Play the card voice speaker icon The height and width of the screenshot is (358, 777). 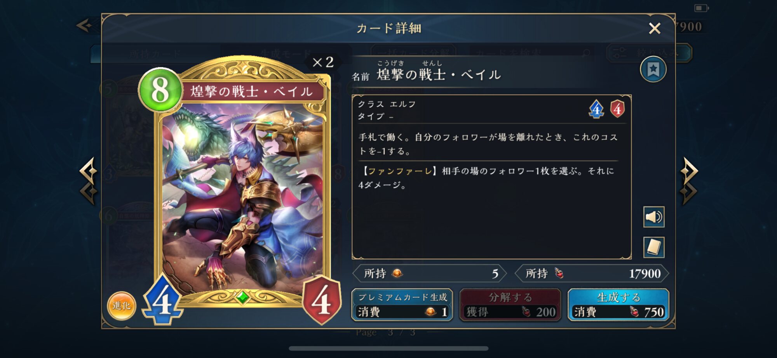coord(653,217)
